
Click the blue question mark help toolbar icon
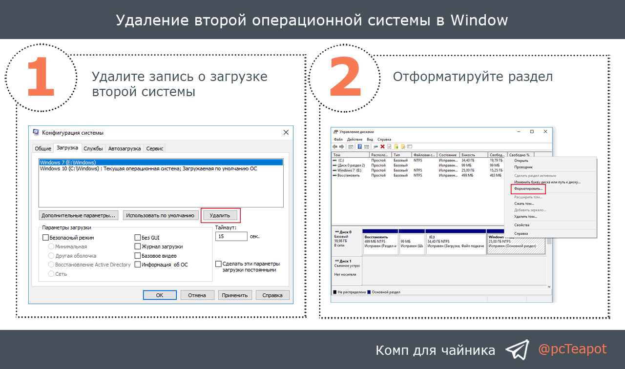(360, 146)
